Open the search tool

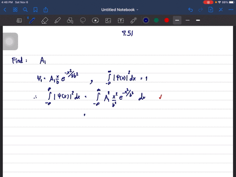click(25, 10)
